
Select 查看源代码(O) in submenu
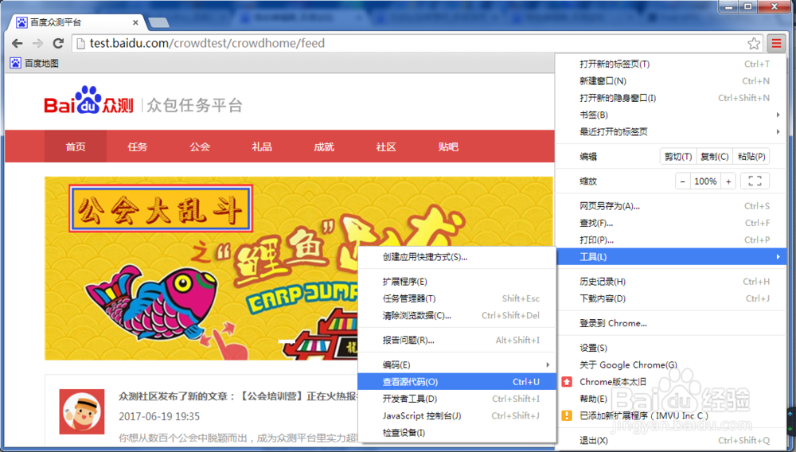tap(456, 382)
